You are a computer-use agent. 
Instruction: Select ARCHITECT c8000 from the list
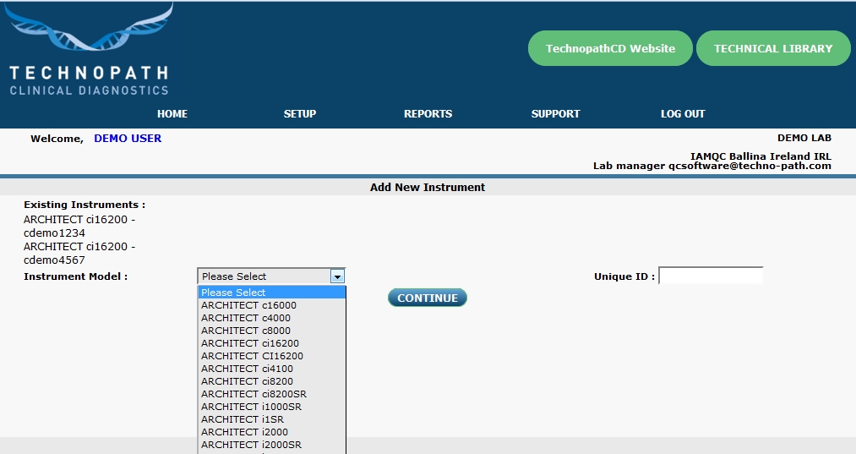coord(271,330)
